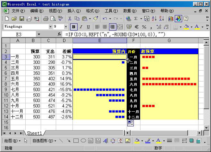The image size is (211, 152).
Task: Select the Oval drawing tool
Action: 83,141
